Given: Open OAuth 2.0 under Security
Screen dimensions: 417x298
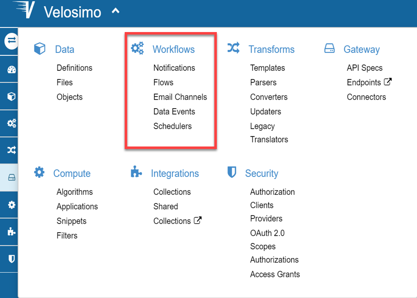Looking at the screenshot, I should coord(267,233).
